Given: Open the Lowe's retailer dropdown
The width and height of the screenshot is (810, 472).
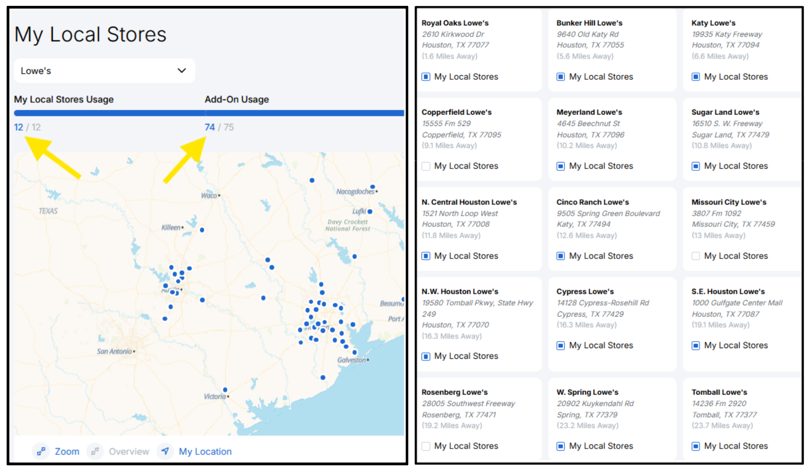Looking at the screenshot, I should coord(104,70).
